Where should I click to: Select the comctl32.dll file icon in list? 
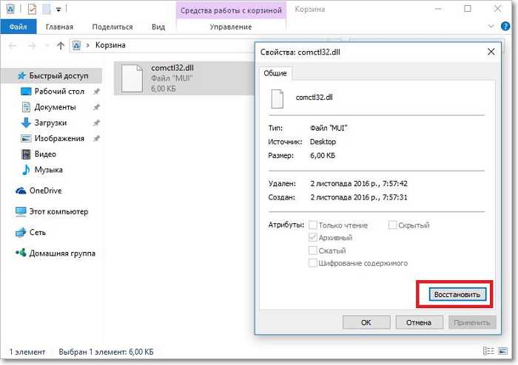(132, 78)
